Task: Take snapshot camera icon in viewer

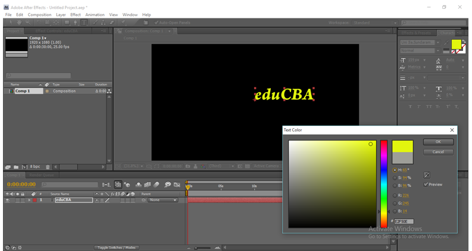Action: tap(188, 166)
